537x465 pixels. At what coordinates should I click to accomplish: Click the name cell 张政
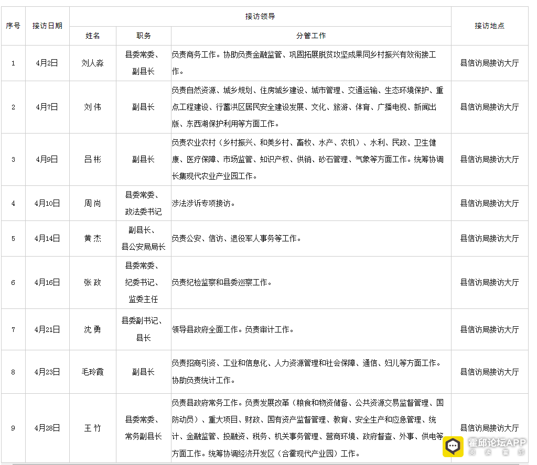click(x=92, y=283)
